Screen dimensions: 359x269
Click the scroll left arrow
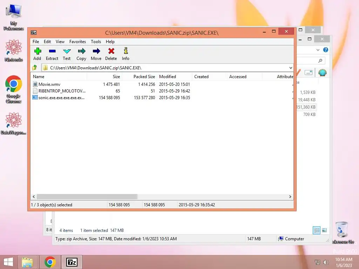click(34, 197)
